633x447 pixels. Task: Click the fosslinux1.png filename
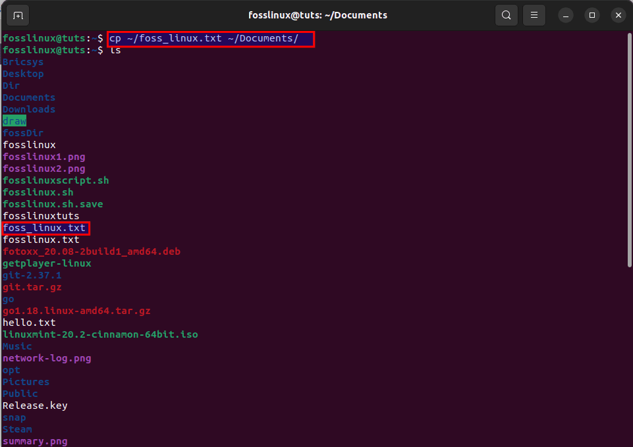pyautogui.click(x=43, y=157)
